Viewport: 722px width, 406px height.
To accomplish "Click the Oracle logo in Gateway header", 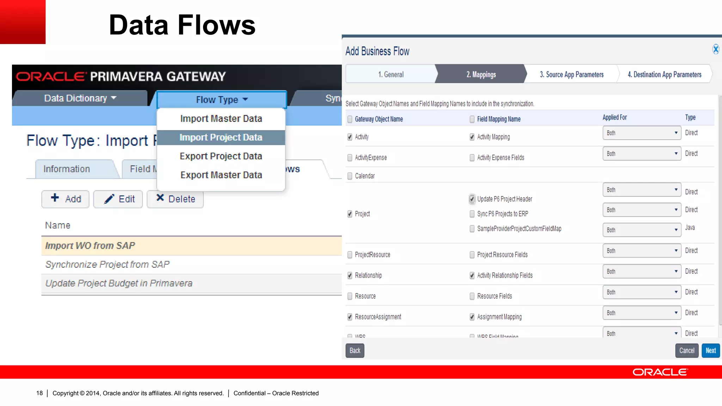I will point(51,76).
